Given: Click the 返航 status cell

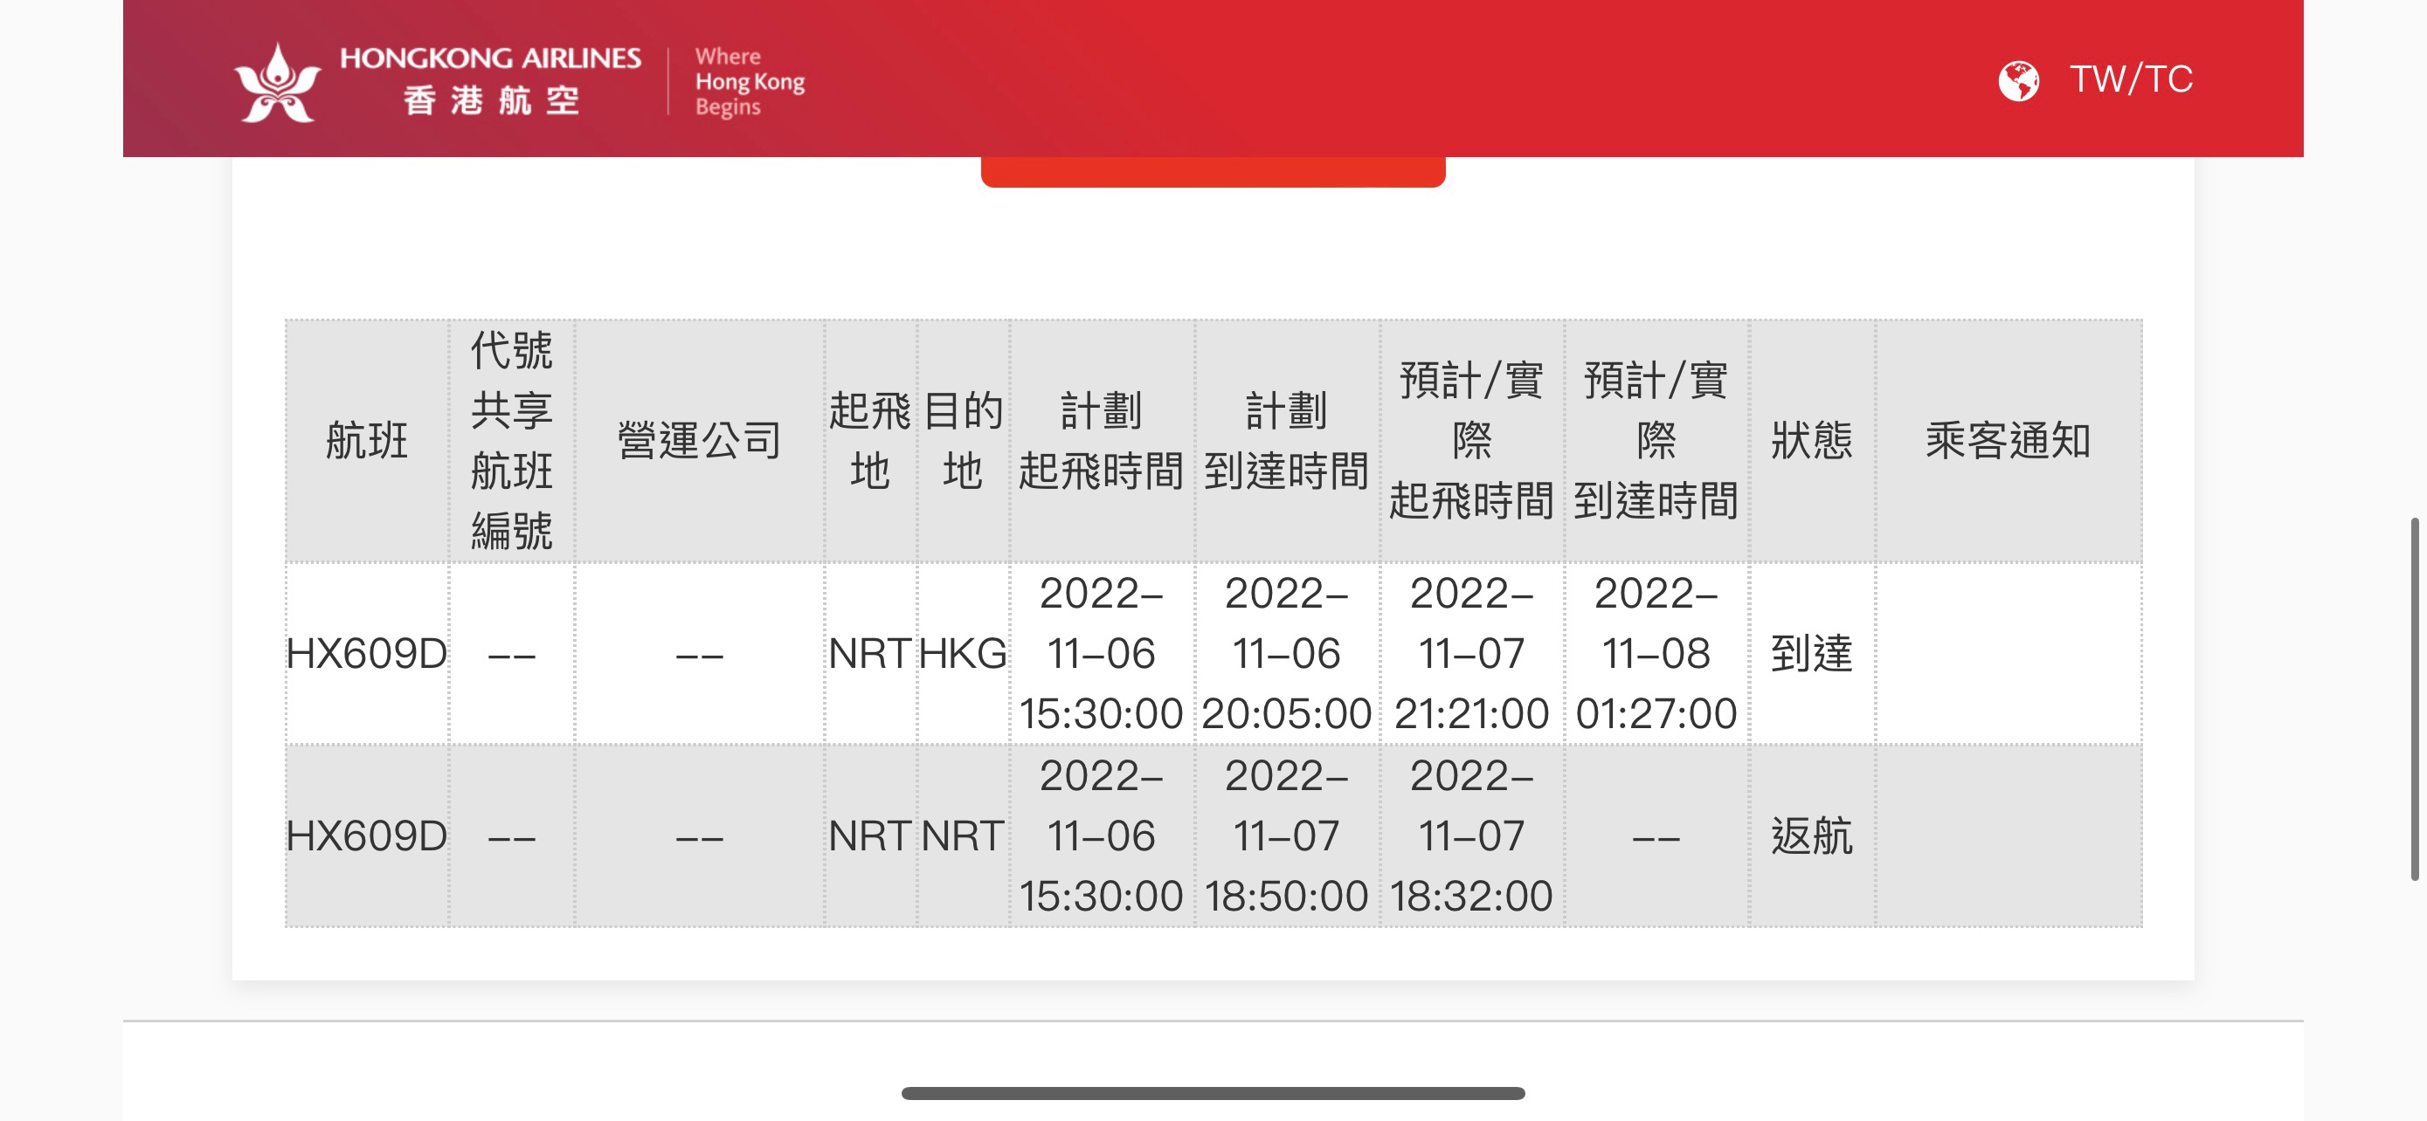Looking at the screenshot, I should [1811, 836].
